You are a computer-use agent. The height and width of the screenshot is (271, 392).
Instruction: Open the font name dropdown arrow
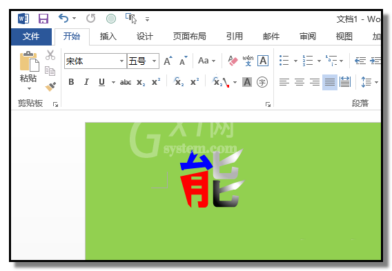click(x=121, y=61)
